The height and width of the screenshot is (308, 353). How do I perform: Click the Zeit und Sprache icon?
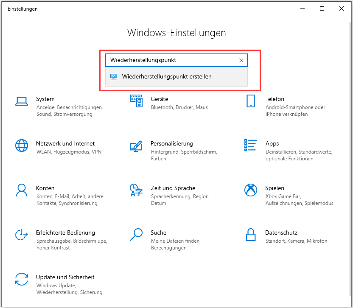point(136,190)
